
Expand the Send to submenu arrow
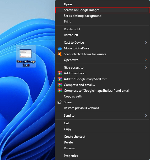tap(146, 116)
